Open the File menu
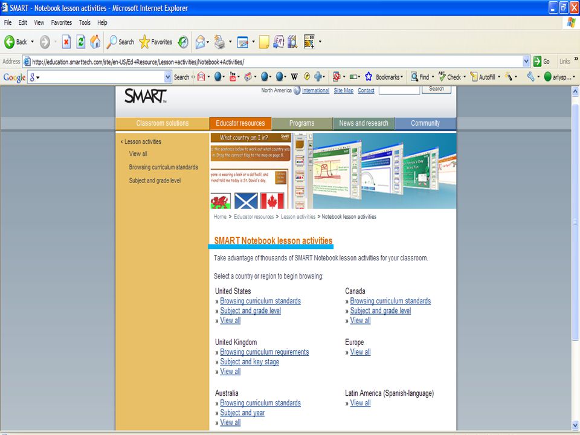Image resolution: width=580 pixels, height=435 pixels. (x=8, y=22)
